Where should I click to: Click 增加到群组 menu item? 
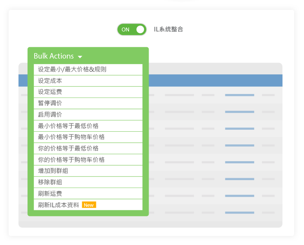coord(53,171)
